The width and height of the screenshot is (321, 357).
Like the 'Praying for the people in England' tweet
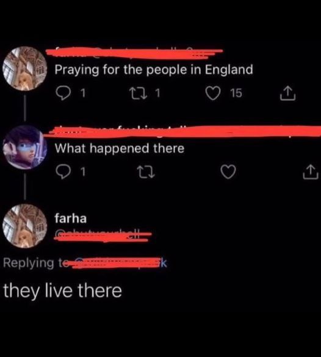pos(213,93)
